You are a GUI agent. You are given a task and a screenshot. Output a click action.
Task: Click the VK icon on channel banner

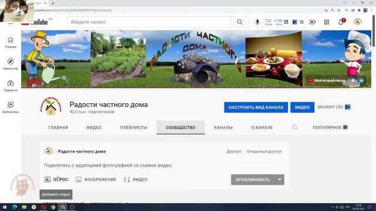coord(361,80)
